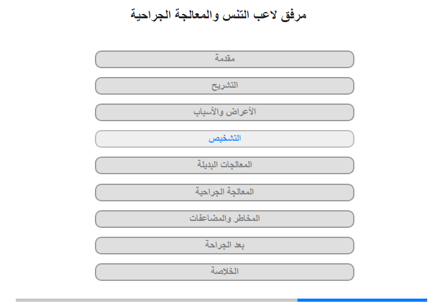Jump to بعد الجراحة section

[225, 245]
